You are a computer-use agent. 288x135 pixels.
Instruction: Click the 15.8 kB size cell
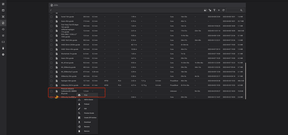(240, 91)
